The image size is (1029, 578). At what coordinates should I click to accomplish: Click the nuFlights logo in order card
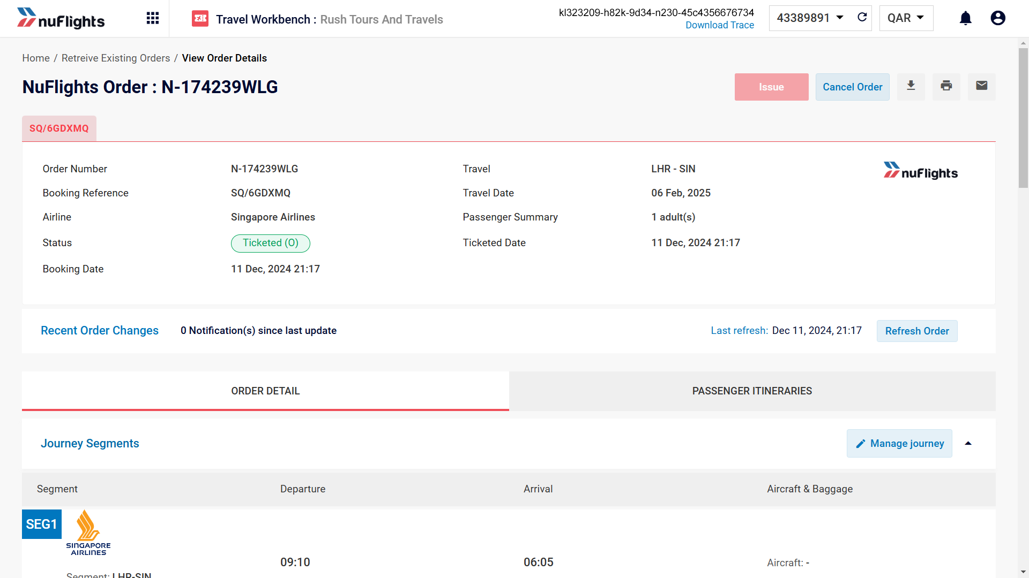coord(920,171)
